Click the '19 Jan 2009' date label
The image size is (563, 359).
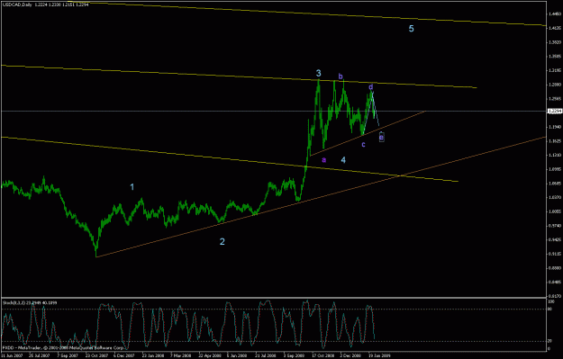(378, 355)
